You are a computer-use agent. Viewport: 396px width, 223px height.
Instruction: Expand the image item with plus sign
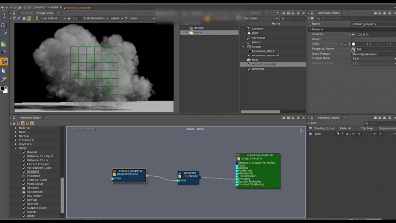point(243,47)
